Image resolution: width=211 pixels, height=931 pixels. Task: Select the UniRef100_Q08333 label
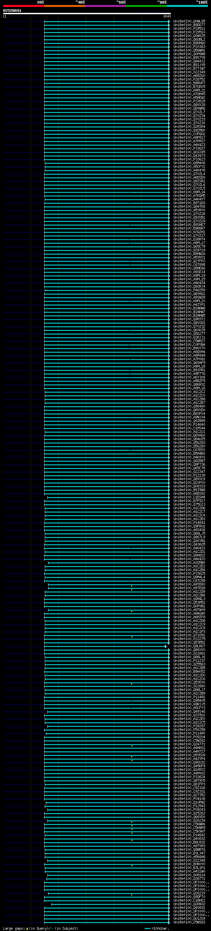tap(189, 486)
